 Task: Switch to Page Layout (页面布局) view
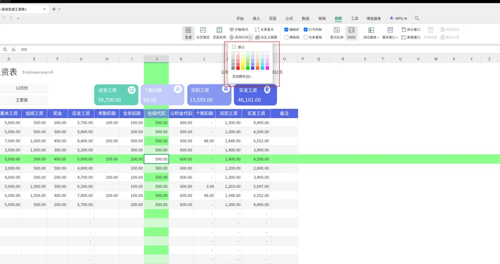219,33
